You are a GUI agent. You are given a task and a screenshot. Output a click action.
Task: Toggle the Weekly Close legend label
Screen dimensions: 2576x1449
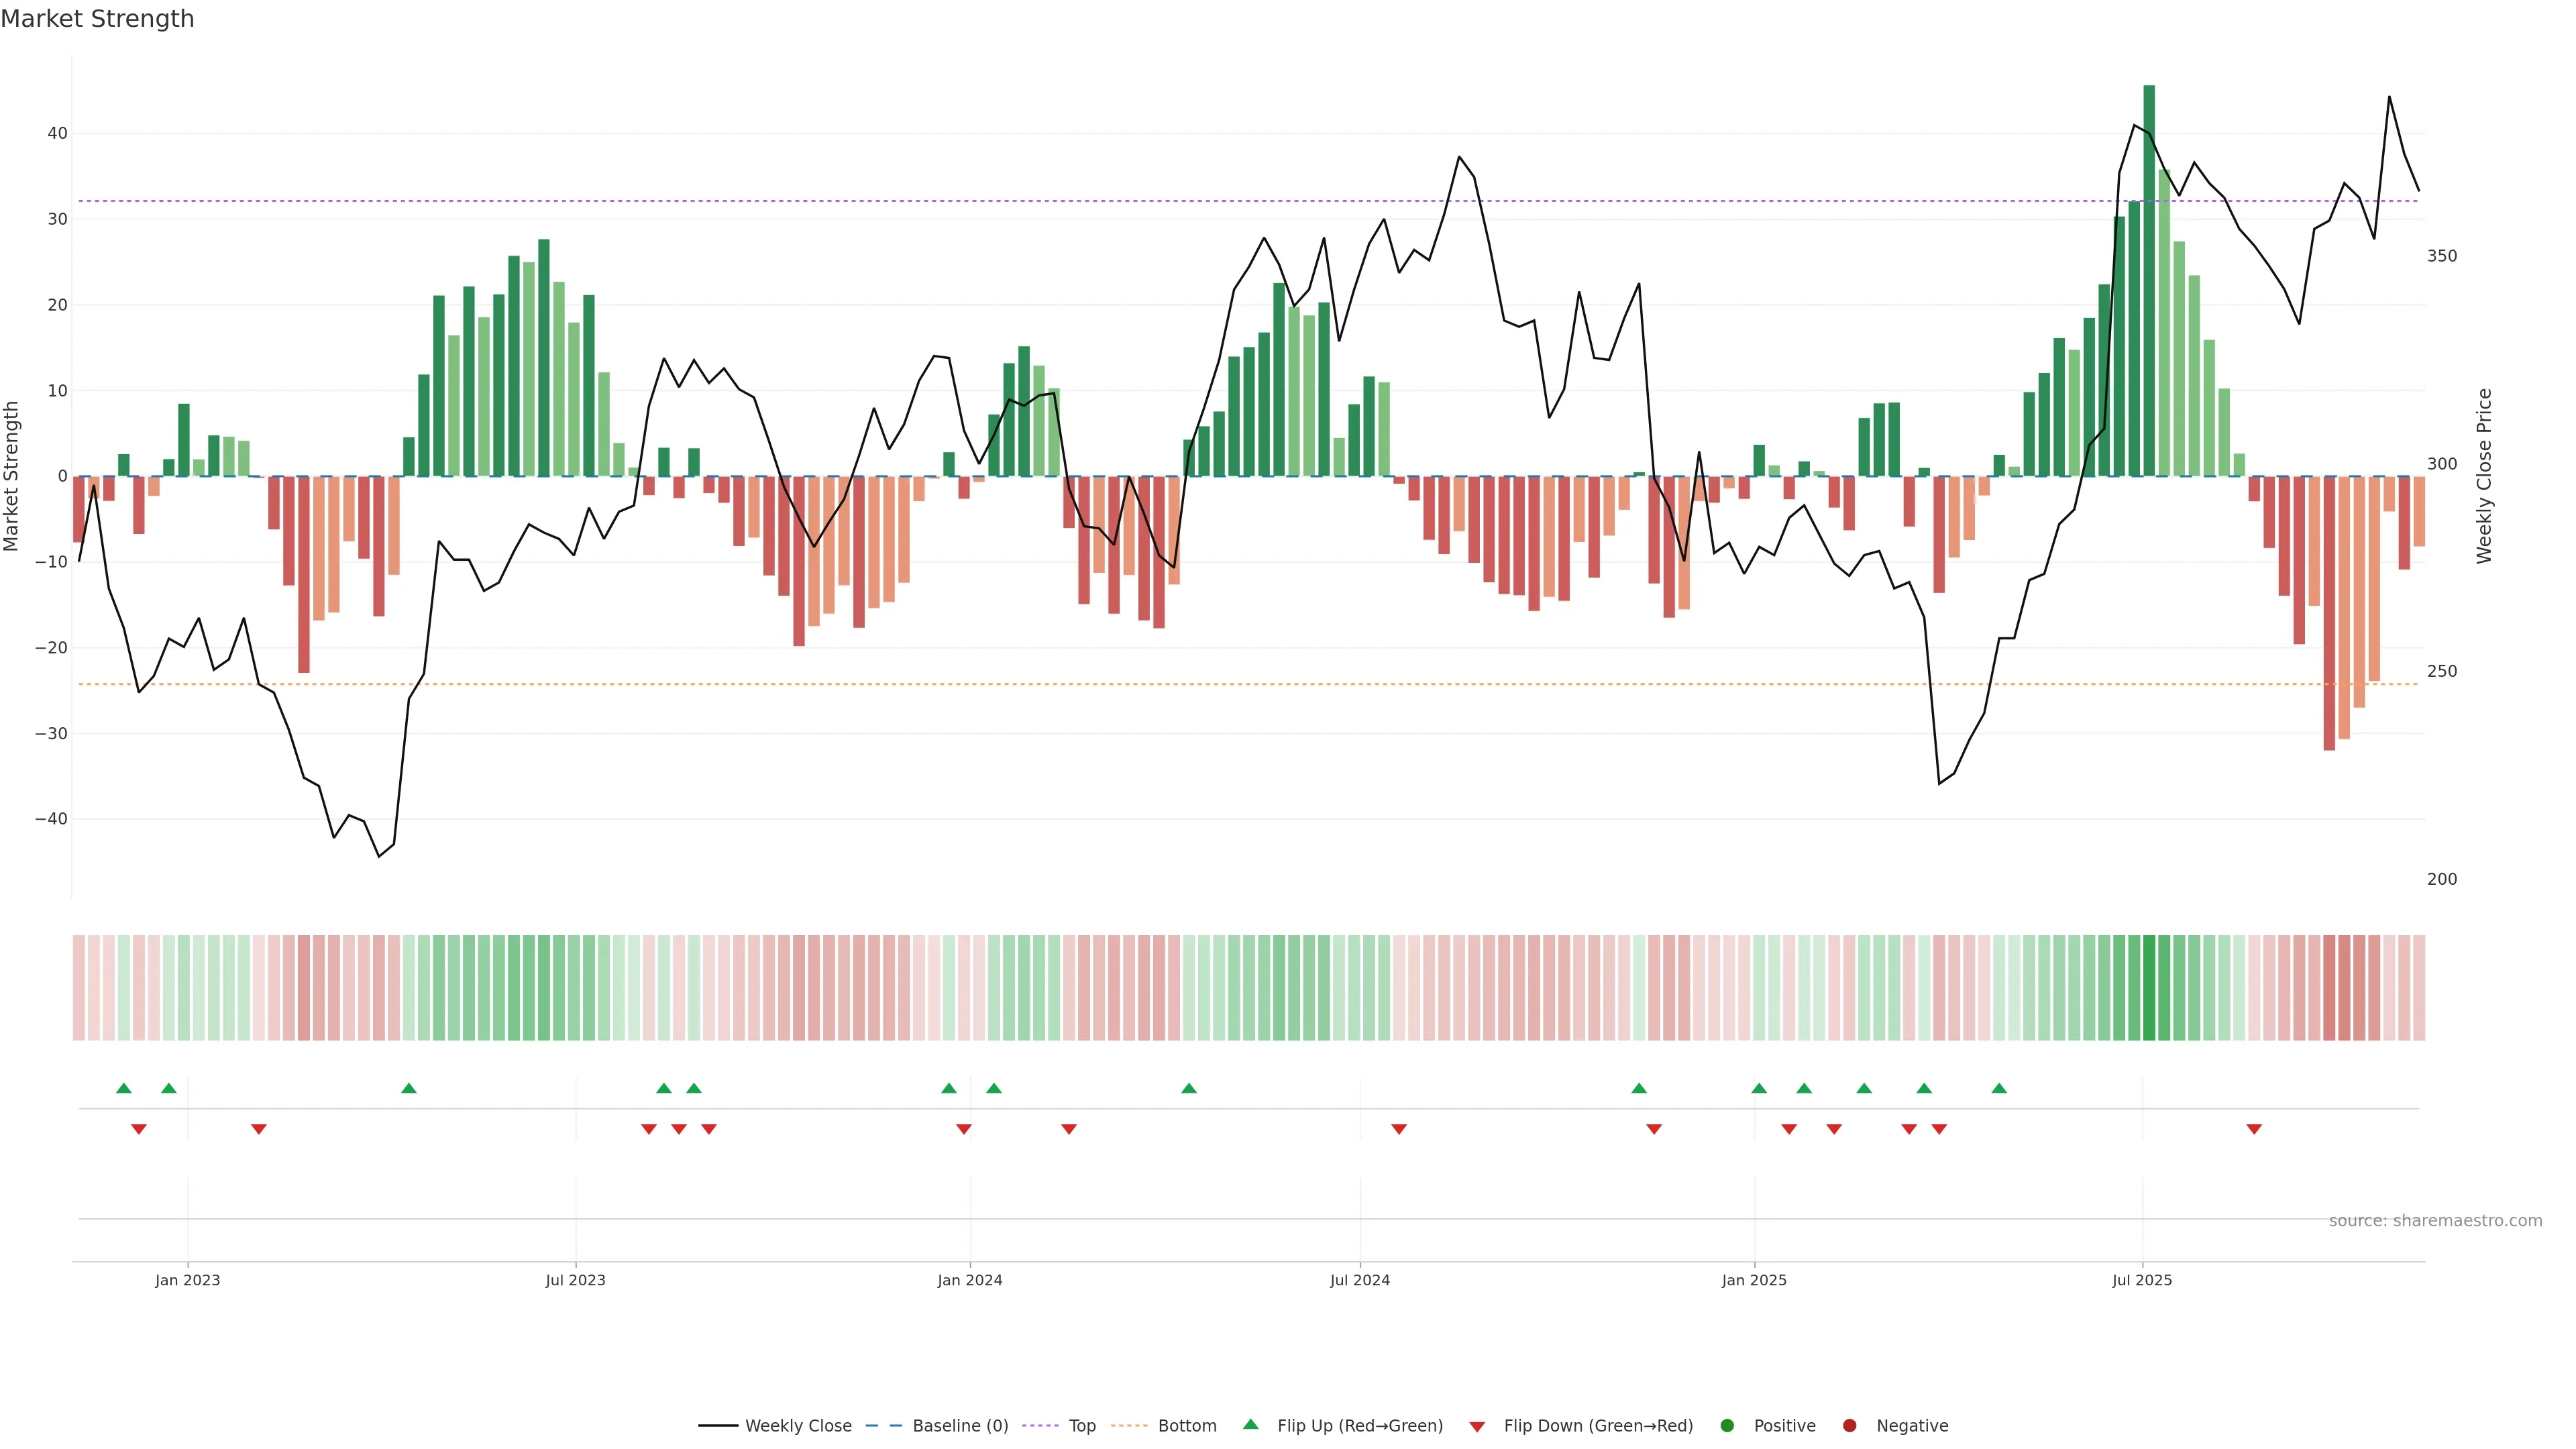click(x=798, y=1426)
